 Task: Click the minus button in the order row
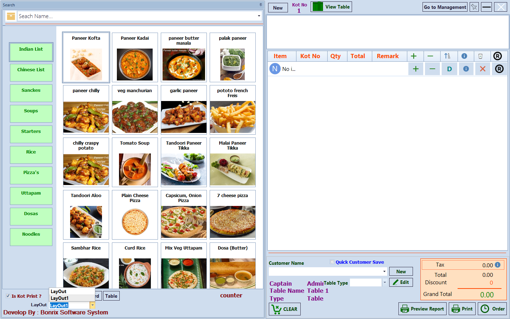click(432, 69)
